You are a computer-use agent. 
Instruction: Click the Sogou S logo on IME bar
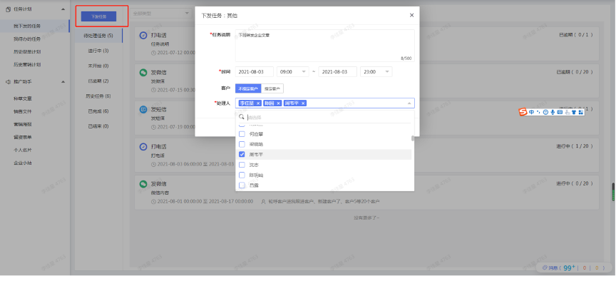coord(523,112)
